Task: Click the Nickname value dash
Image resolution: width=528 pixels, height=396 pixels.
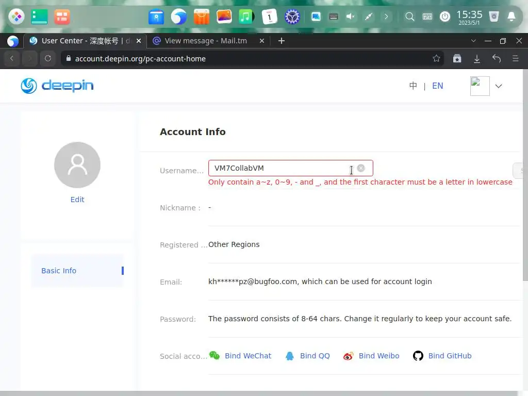Action: coord(209,207)
